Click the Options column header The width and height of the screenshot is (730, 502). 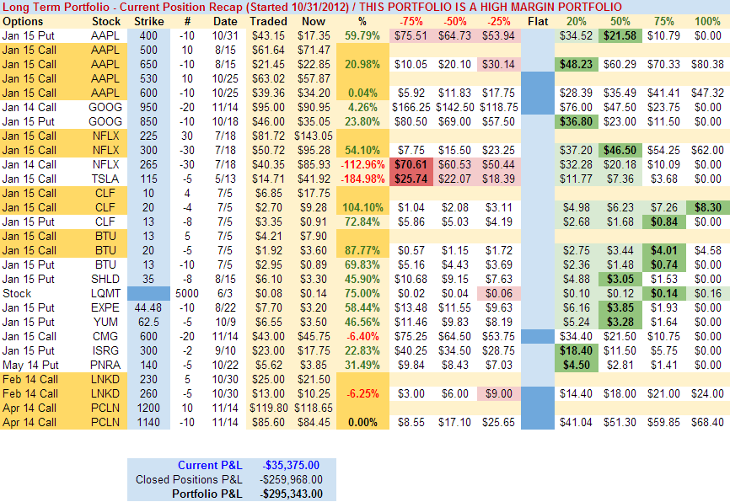coord(23,21)
